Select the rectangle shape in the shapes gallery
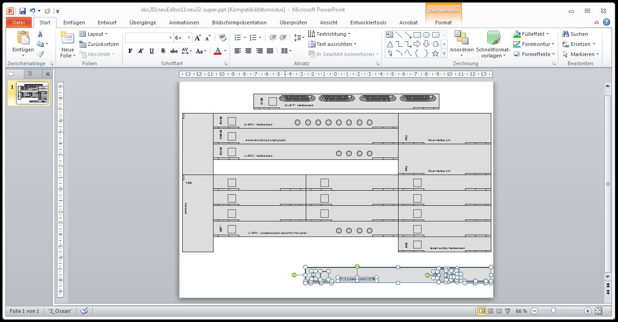Screen dimensions: 618x322 coord(417,35)
